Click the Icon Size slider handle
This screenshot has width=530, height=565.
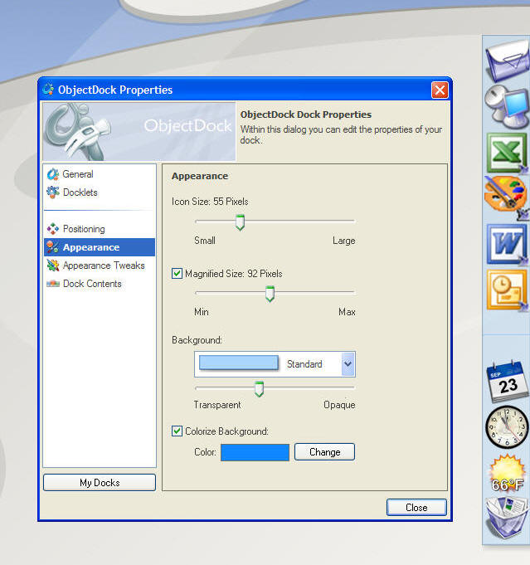(240, 222)
